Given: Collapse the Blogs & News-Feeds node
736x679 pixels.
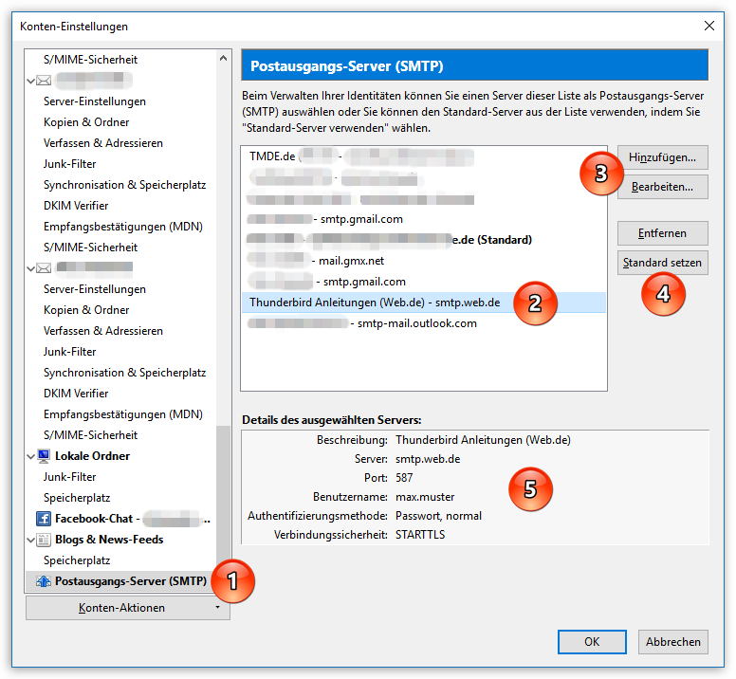Looking at the screenshot, I should pos(31,540).
